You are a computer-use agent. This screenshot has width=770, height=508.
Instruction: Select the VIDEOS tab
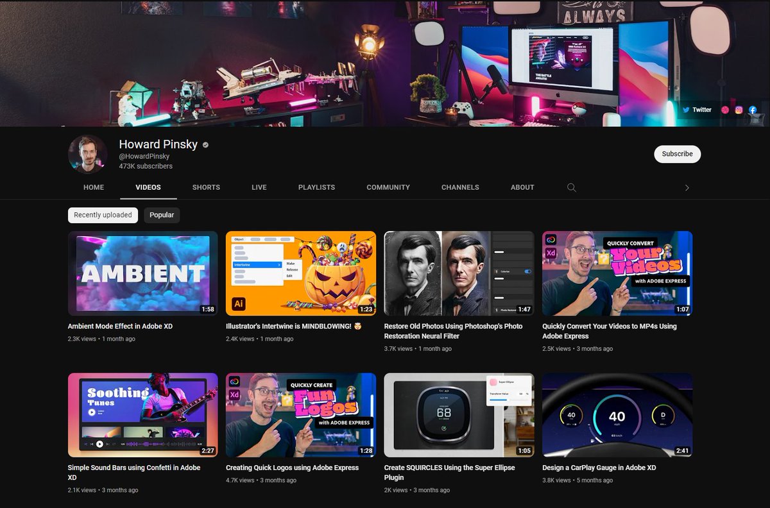coord(148,187)
